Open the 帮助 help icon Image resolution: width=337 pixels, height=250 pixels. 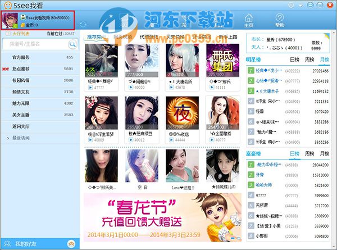pyautogui.click(x=280, y=21)
